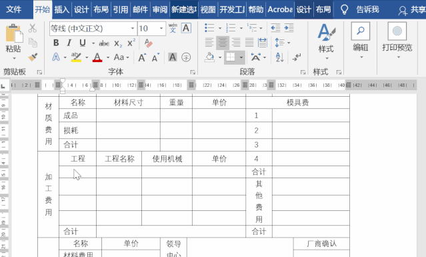Open the Change Case Aa menu
This screenshot has width=426, height=257.
pyautogui.click(x=121, y=57)
